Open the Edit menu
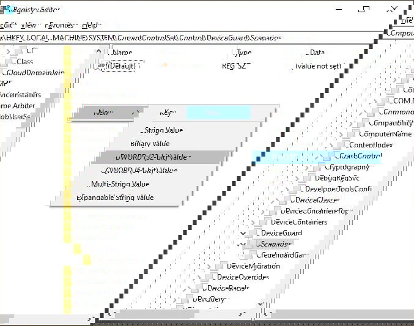The image size is (414, 326). (x=8, y=25)
